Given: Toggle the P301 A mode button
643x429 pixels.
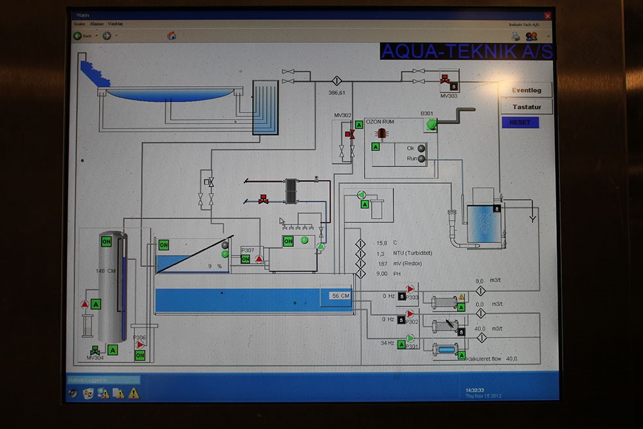Looking at the screenshot, I should coord(401,345).
